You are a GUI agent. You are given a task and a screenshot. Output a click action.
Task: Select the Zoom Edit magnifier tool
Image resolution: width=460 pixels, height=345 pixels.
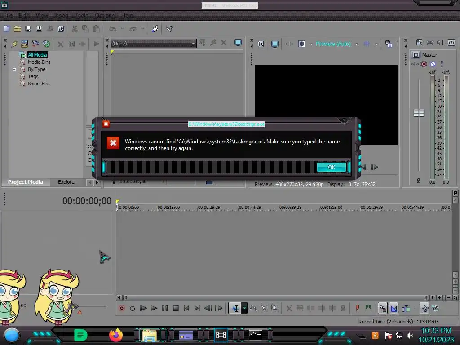274,308
